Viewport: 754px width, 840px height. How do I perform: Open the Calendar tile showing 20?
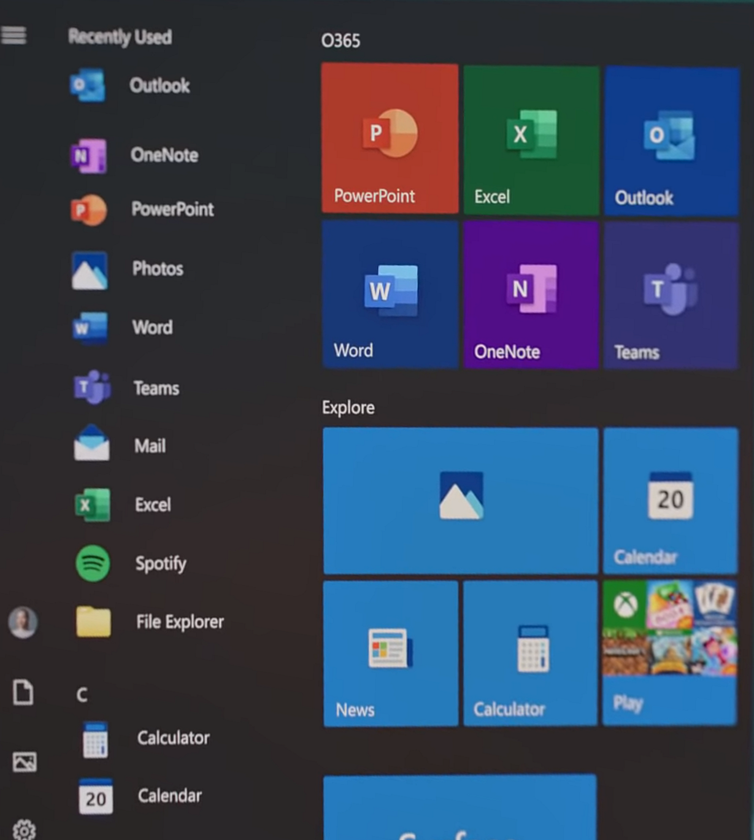[669, 501]
